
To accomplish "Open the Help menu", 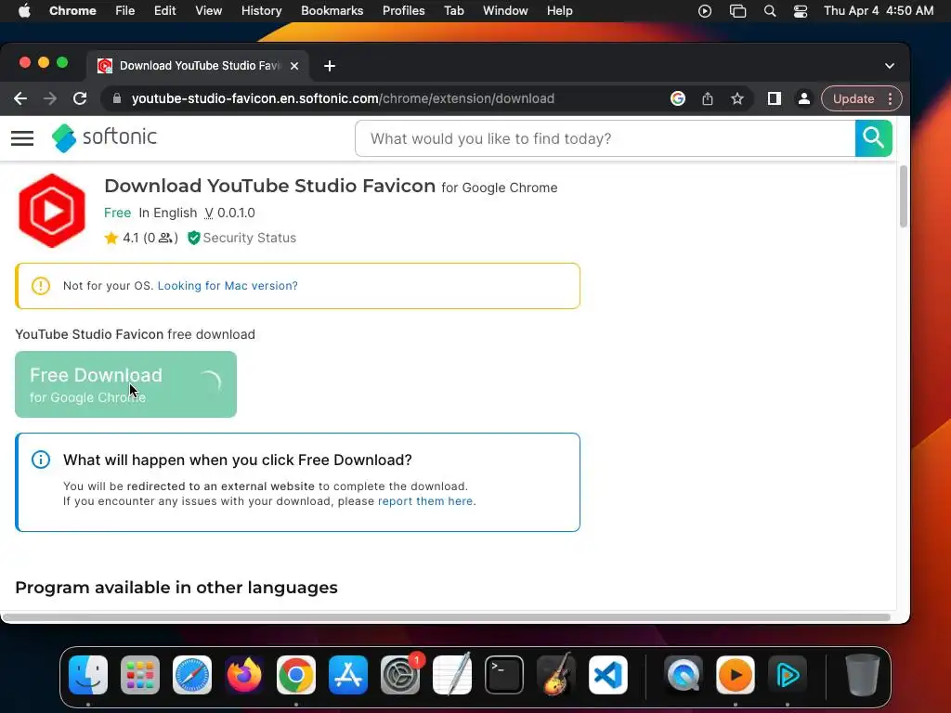I will click(x=559, y=11).
